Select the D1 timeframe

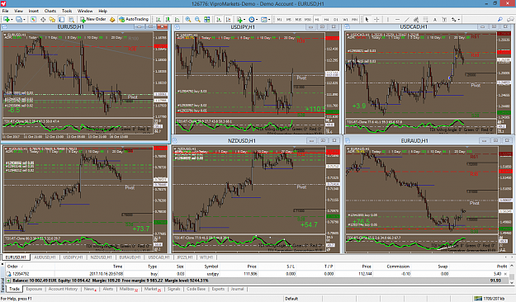(x=336, y=20)
